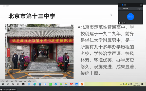The image size is (146, 91).
Task: Open Task View on the taskbar
Action: pos(18,84)
